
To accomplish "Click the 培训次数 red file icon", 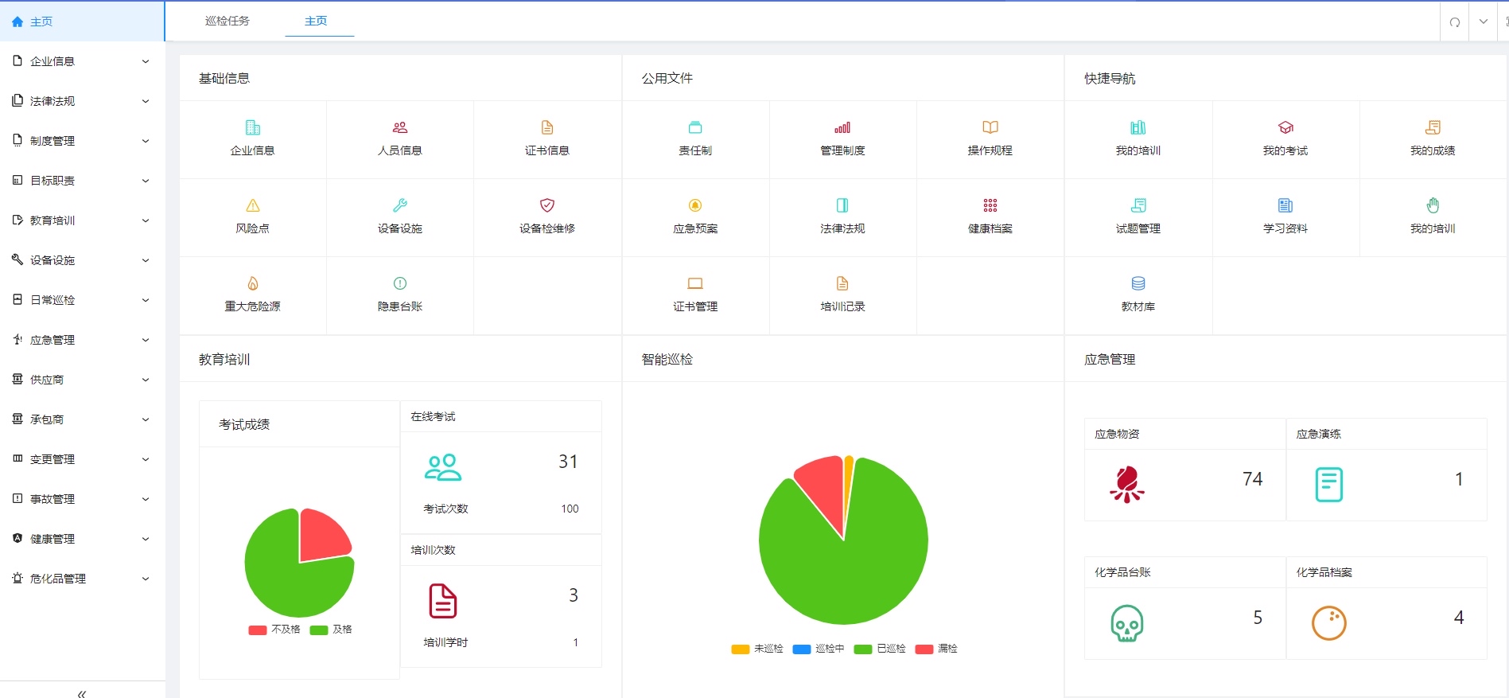I will pos(443,601).
